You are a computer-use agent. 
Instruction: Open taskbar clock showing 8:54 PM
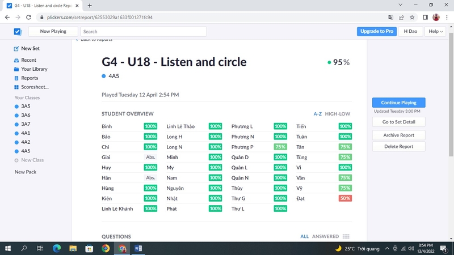tap(426, 248)
